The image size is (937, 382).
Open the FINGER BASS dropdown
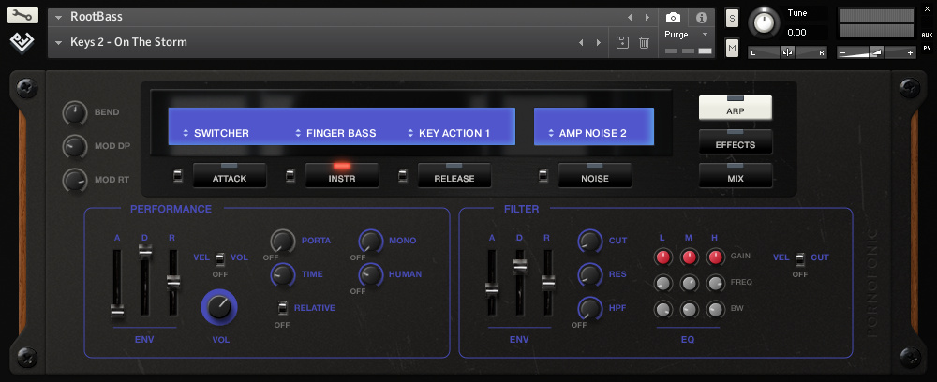tap(337, 133)
